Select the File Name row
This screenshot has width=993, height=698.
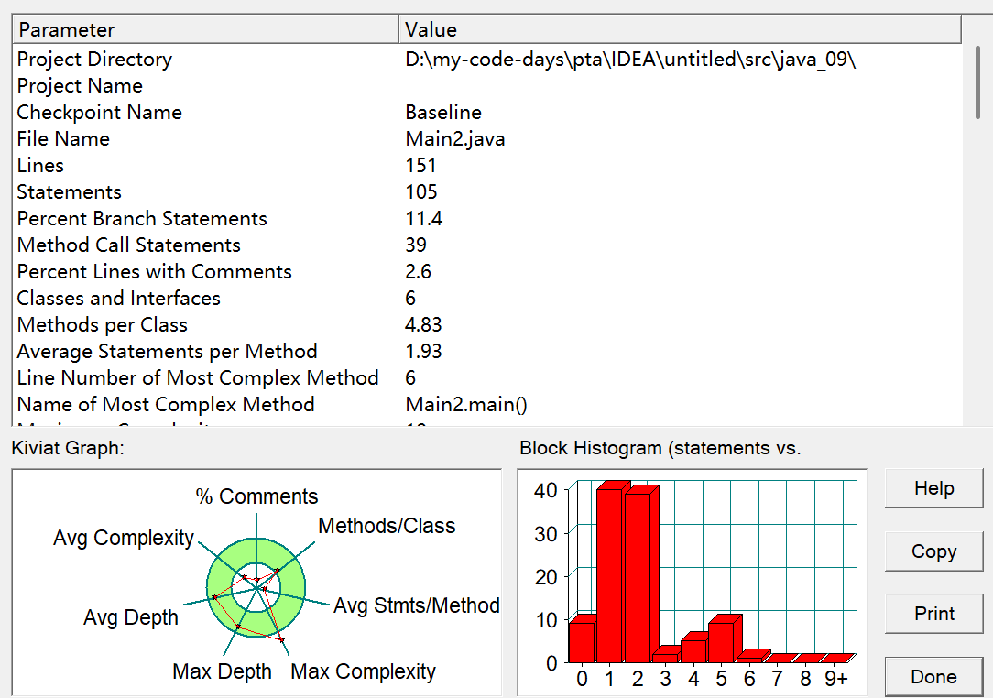[487, 138]
